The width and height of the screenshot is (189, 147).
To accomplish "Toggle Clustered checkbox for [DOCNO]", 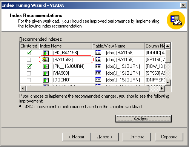I will pyautogui.click(x=29, y=80).
